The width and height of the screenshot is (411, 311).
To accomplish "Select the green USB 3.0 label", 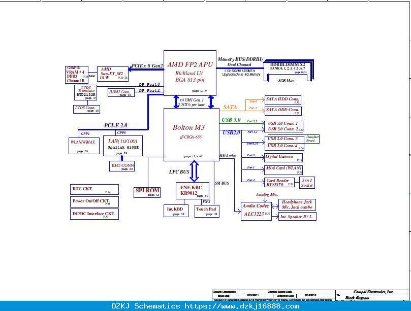I will coord(231,120).
